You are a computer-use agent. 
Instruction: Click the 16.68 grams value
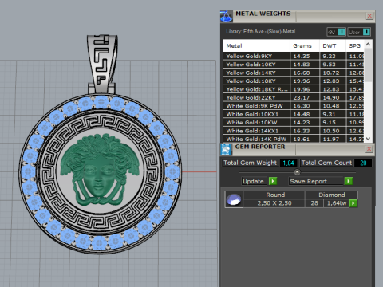point(302,73)
